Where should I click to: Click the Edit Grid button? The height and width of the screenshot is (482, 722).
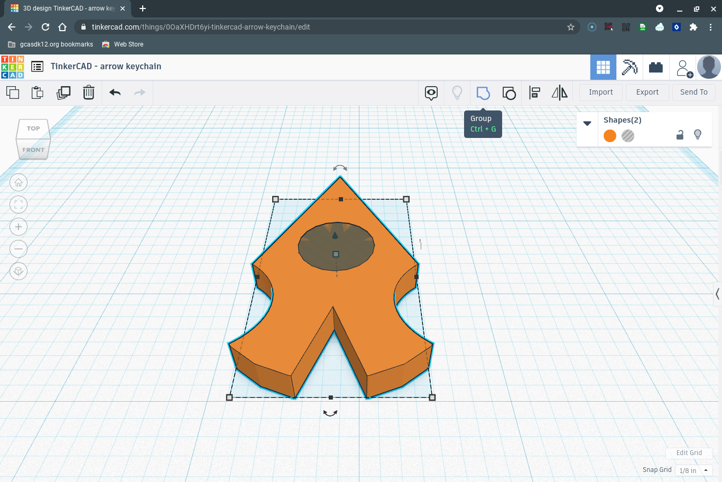(689, 453)
